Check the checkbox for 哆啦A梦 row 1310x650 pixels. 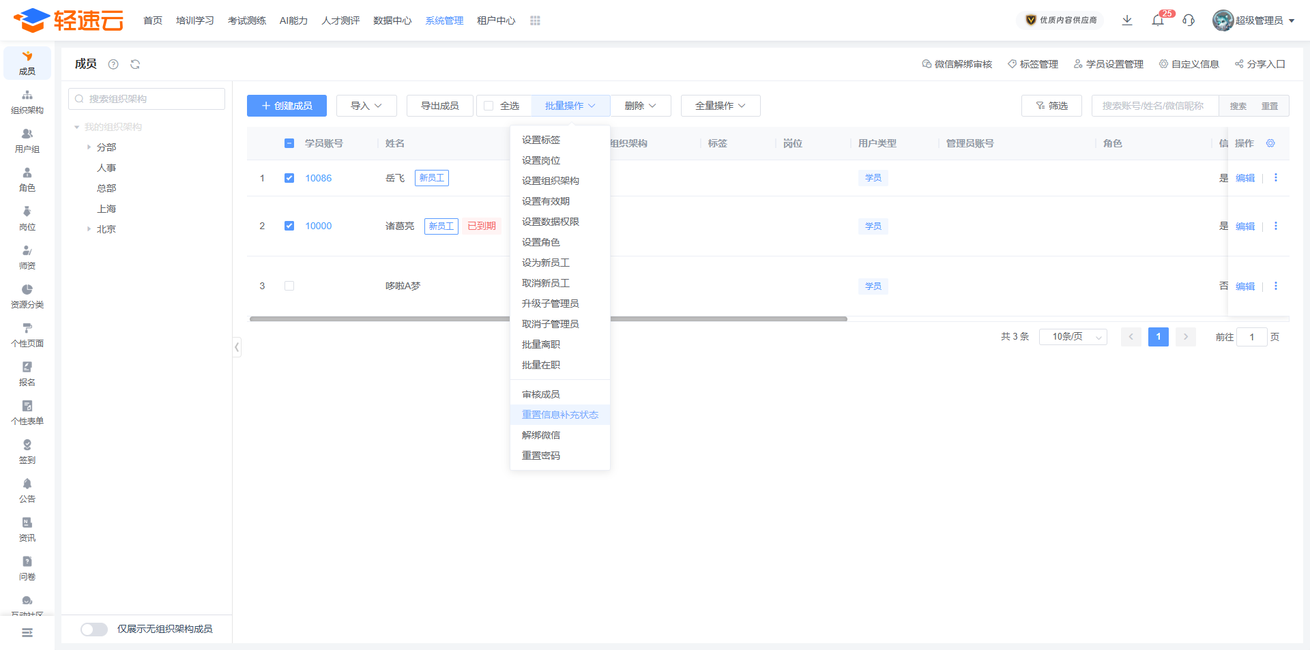tap(289, 286)
